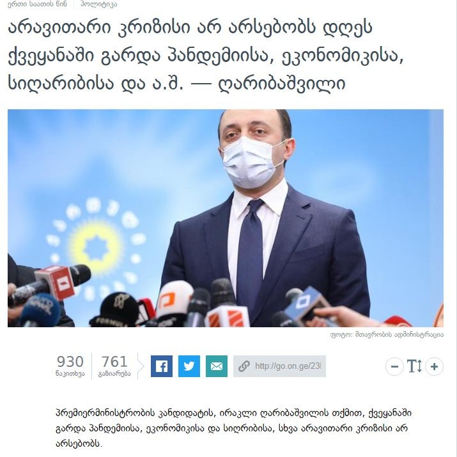The height and width of the screenshot is (457, 457).
Task: Click the photo credit caption
Action: [387, 334]
